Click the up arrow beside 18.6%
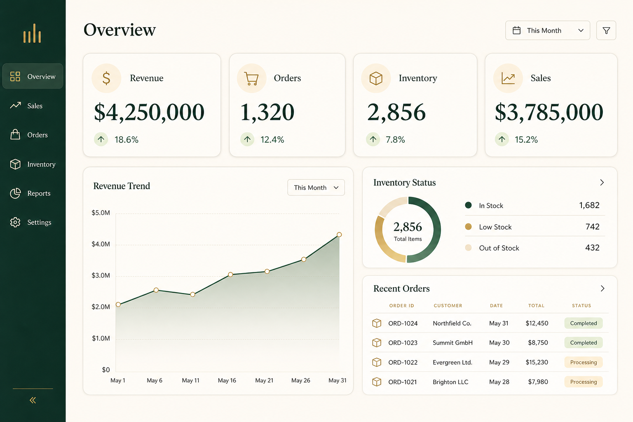633x422 pixels. 101,139
